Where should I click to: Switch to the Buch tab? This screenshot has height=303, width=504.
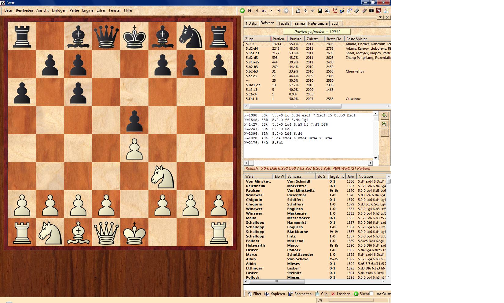335,23
